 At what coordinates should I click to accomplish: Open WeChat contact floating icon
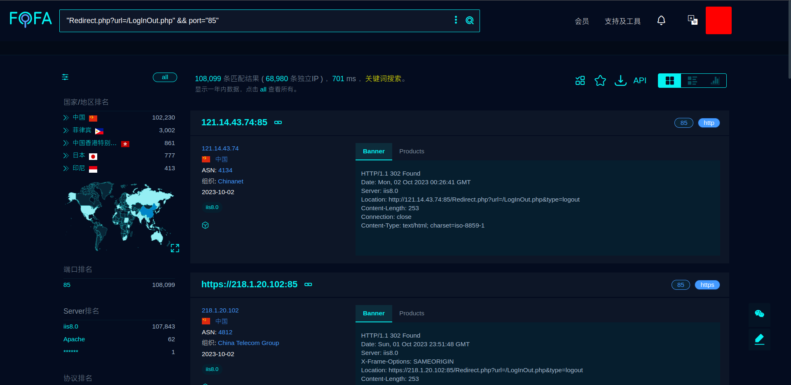(759, 314)
